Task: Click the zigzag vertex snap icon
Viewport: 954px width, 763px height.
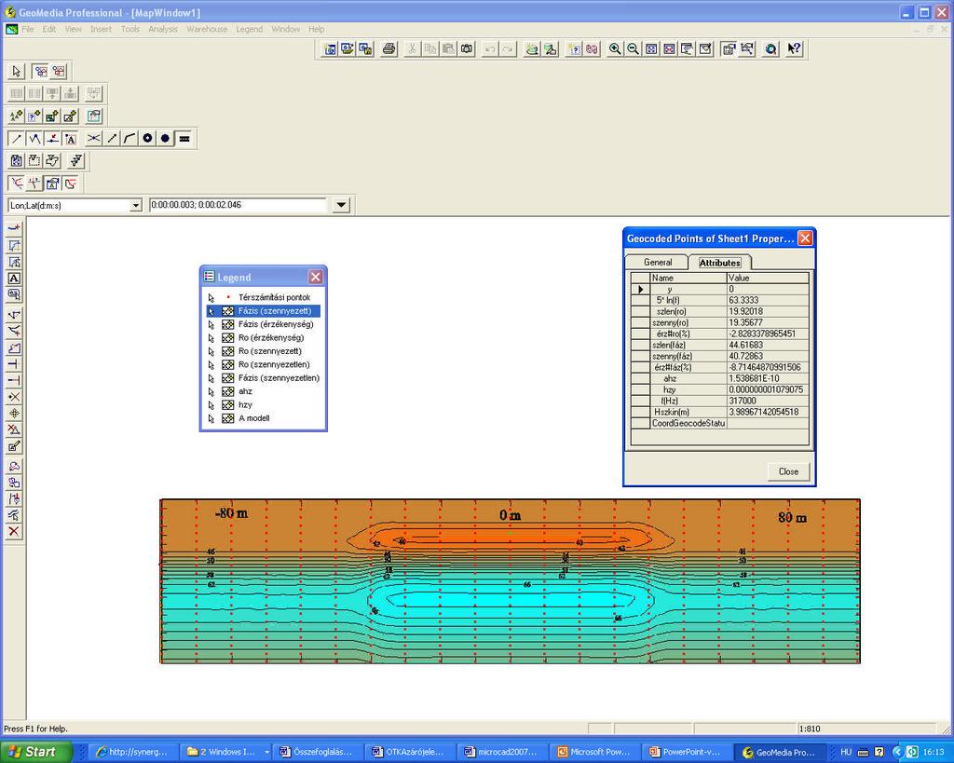Action: [x=34, y=139]
